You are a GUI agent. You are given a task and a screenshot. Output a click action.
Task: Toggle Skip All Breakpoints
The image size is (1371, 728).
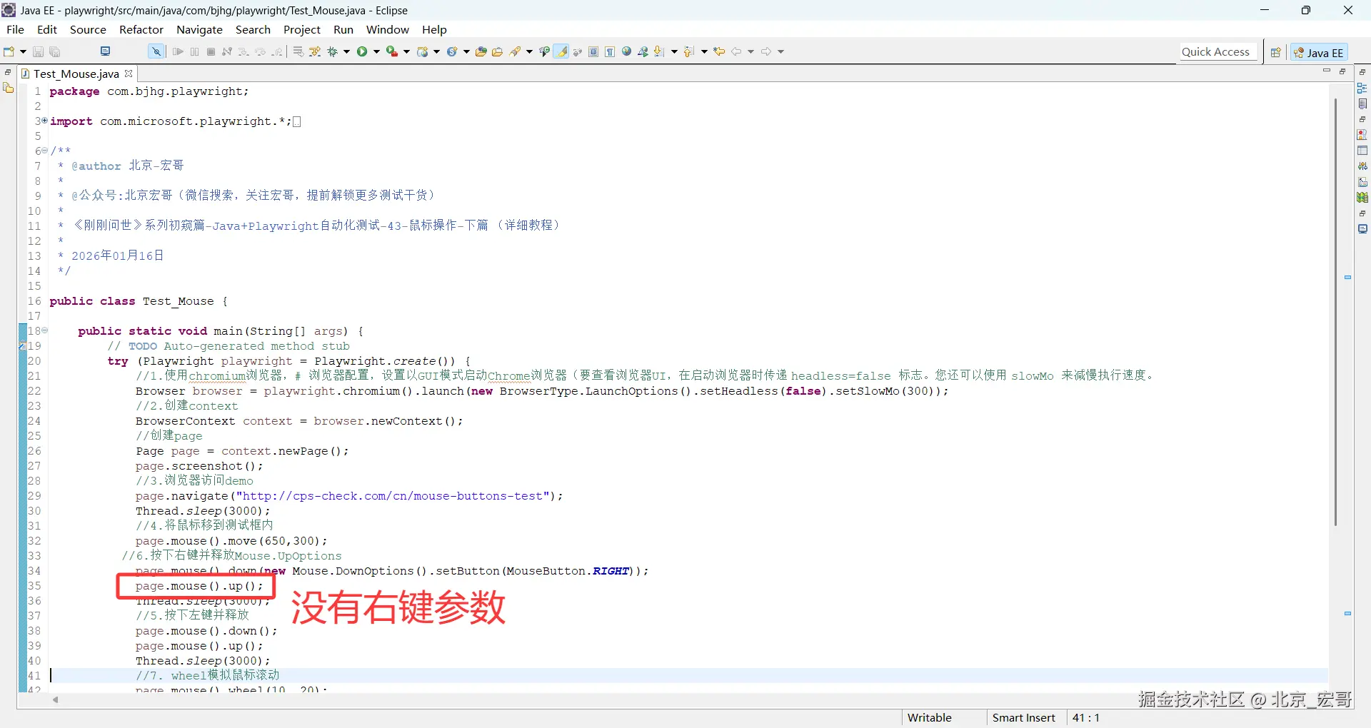pyautogui.click(x=156, y=51)
